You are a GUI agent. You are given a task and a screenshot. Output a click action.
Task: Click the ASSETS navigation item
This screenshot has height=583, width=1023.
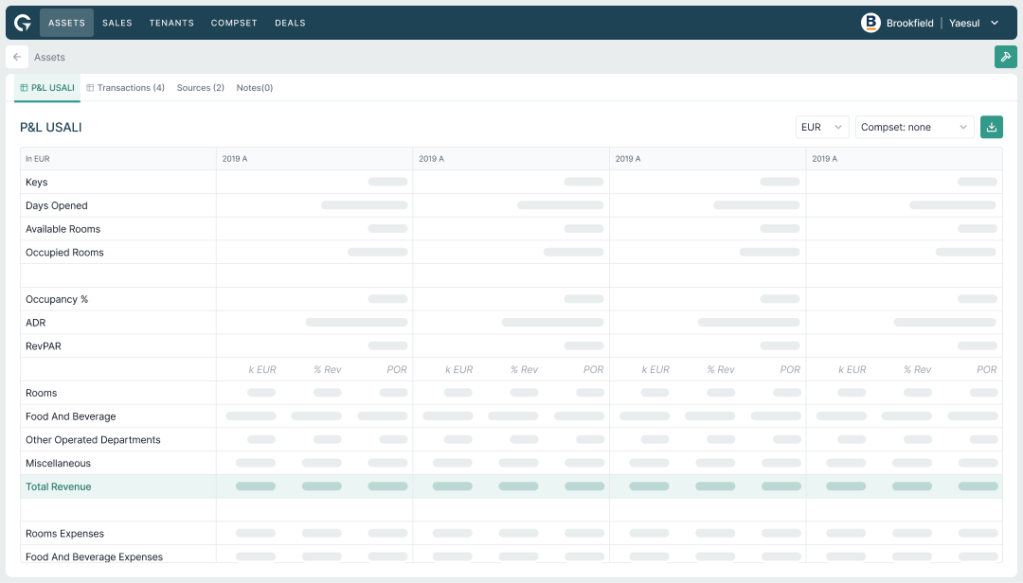click(66, 23)
